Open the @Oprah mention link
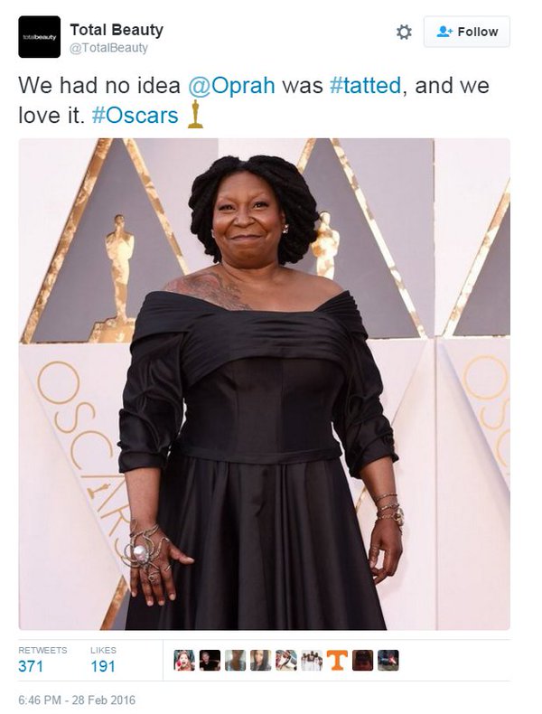 point(231,86)
